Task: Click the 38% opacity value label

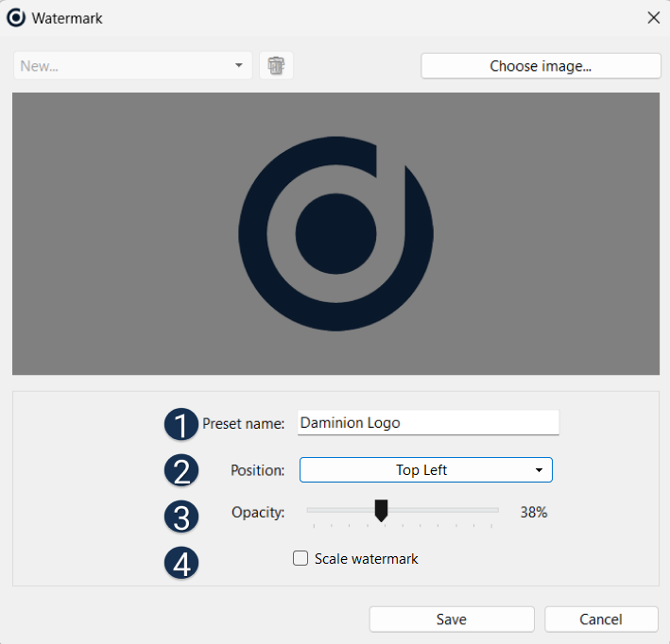Action: point(533,513)
